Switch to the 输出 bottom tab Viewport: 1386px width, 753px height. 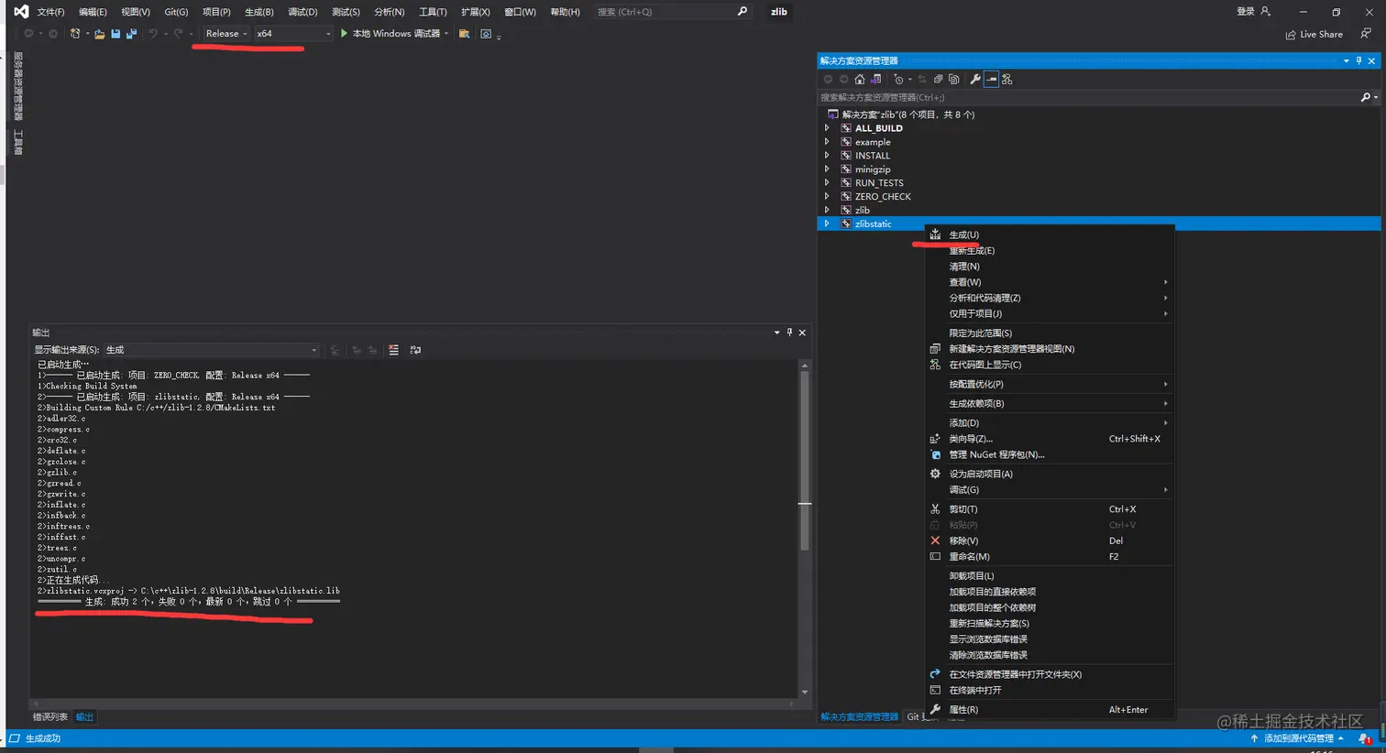tap(84, 717)
